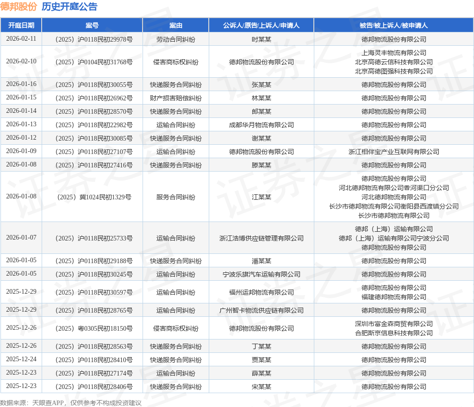Click plaintiff 贾某某
Viewport: 474px width, 407px height.
(262, 360)
